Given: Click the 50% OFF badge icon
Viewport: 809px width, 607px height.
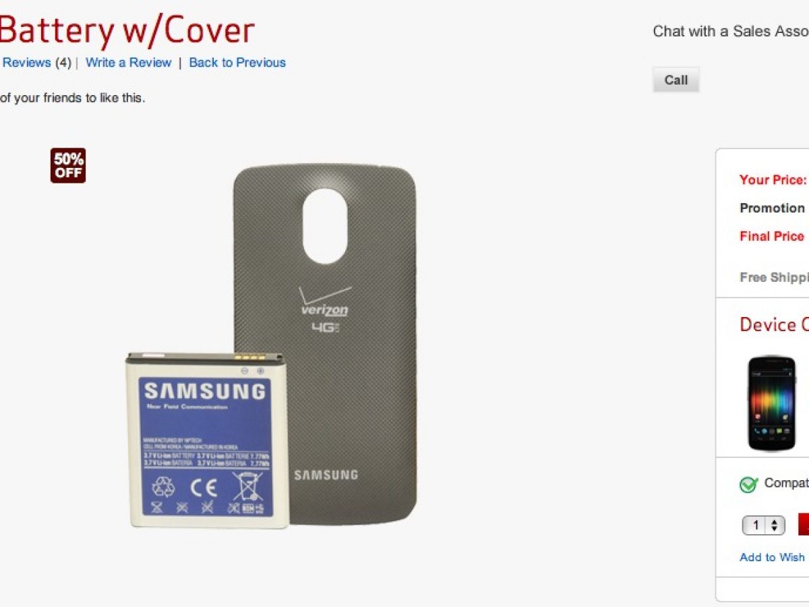Looking at the screenshot, I should 68,166.
